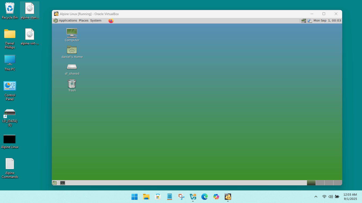
Task: Open the clock calendar showing Mon Sep 1
Action: click(327, 21)
